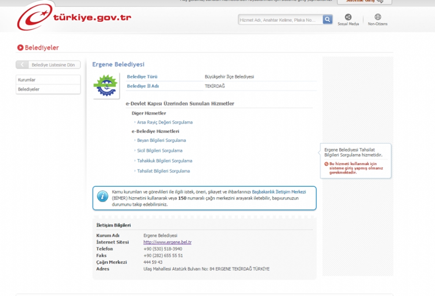Viewport: 435px width, 296px height.
Task: Click the red Belediyeler heading arrow icon
Action: (20, 47)
